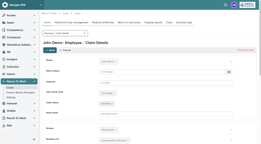
Task: Click the Incident alert icon
Action: point(4,59)
